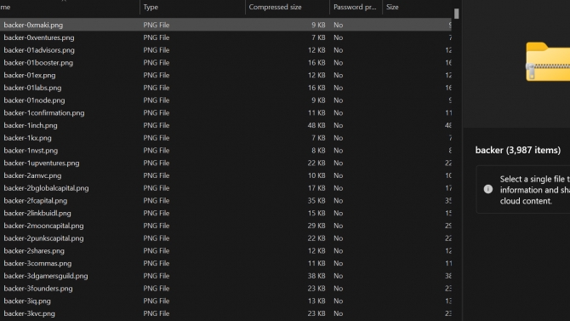
Task: Select file backer-2mooncapital.png
Action: coord(43,226)
